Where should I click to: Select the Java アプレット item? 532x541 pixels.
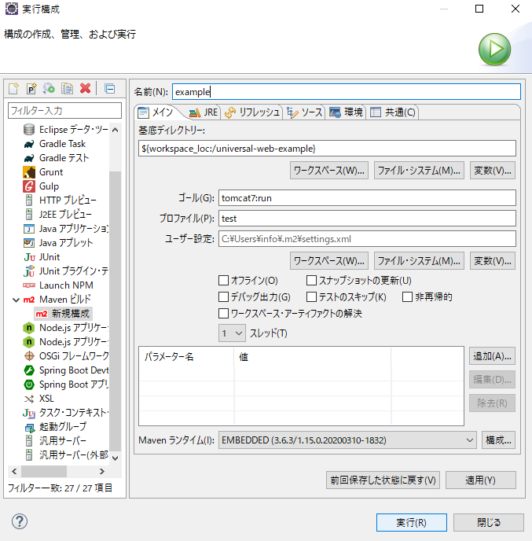tap(58, 242)
